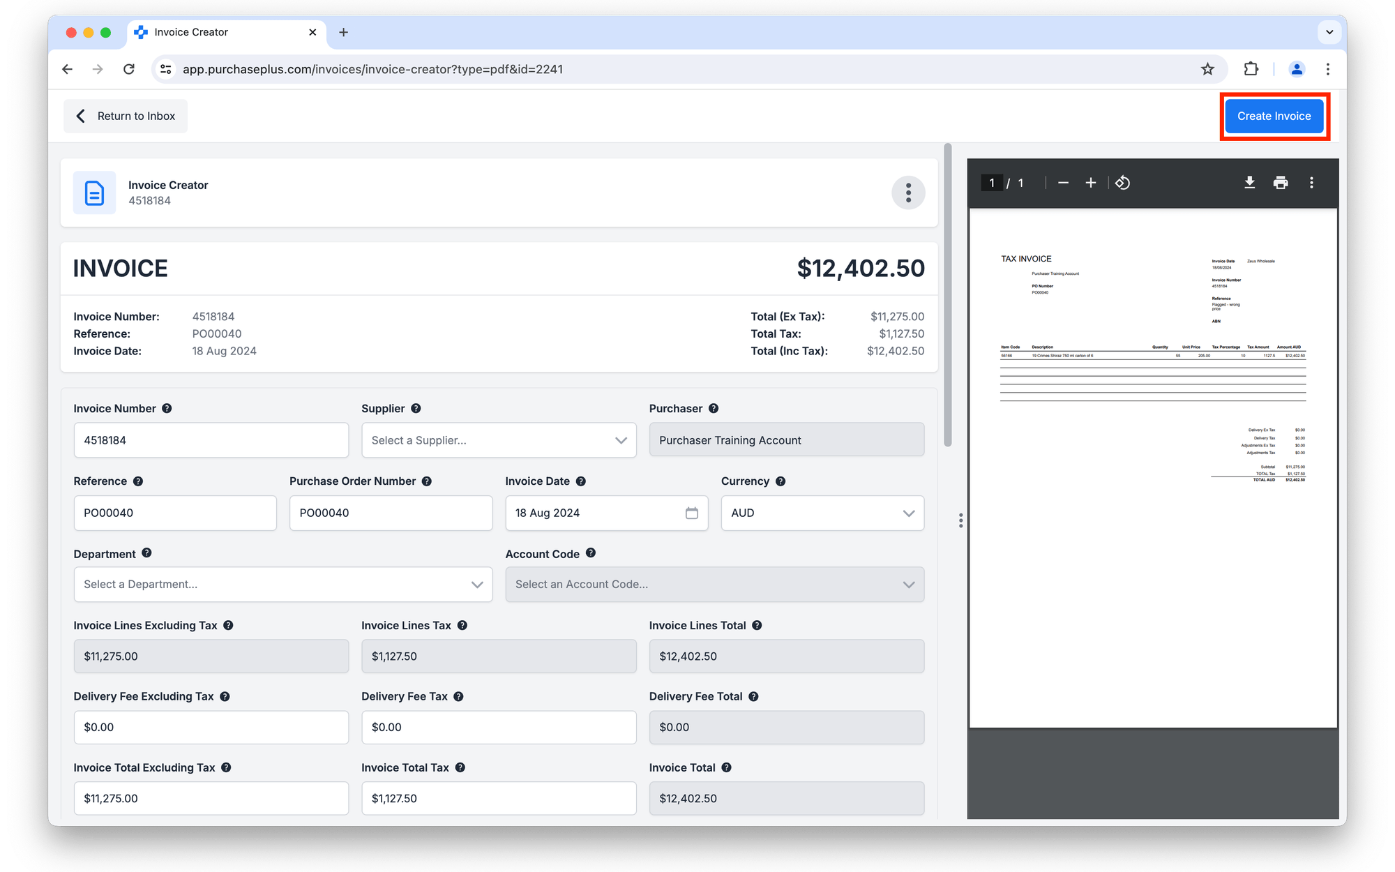Open the Select a Supplier dropdown

[499, 440]
